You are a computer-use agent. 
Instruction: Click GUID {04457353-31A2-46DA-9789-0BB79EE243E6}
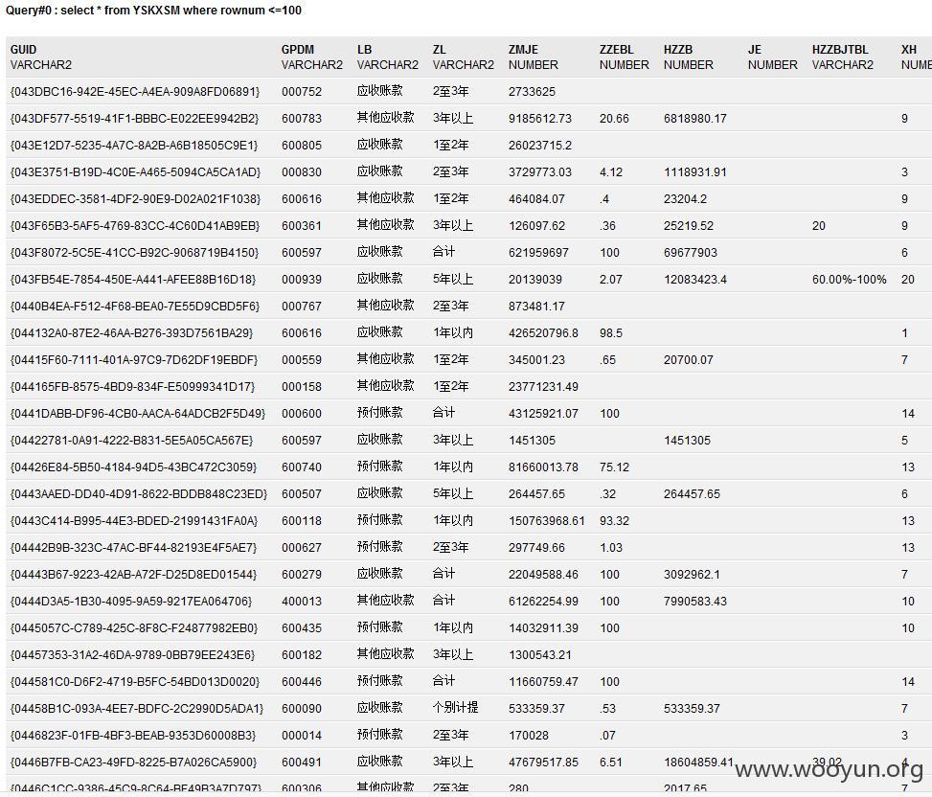click(x=132, y=655)
